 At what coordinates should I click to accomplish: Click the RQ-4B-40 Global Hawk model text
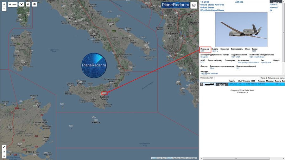click(x=212, y=10)
